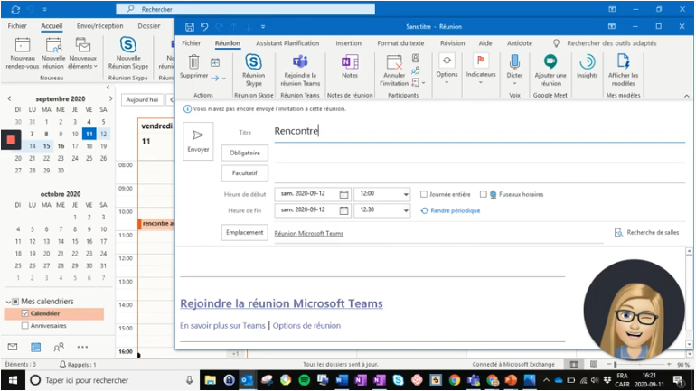Enable the Journée entière checkbox

click(424, 194)
